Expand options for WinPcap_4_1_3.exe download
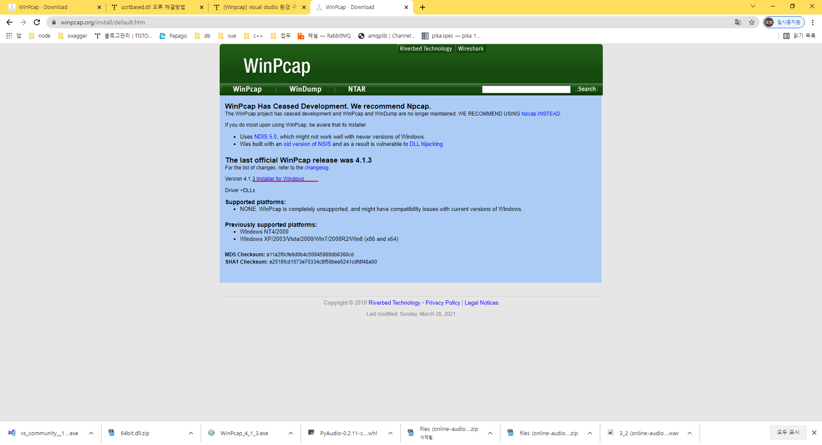The width and height of the screenshot is (822, 445). click(291, 433)
